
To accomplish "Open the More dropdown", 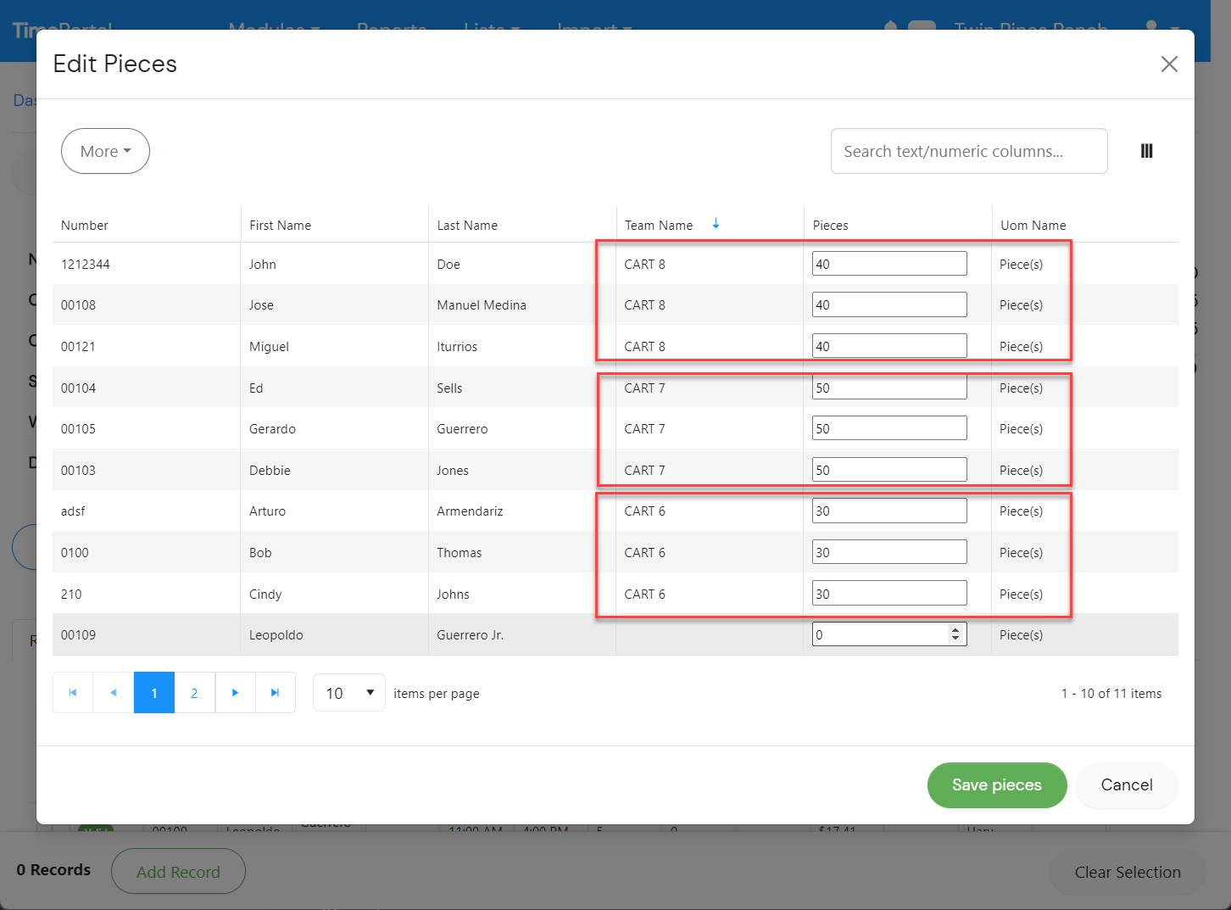I will (105, 151).
